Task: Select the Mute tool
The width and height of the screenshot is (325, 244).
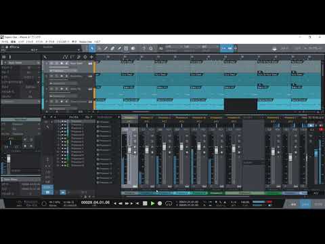Action: [x=126, y=48]
